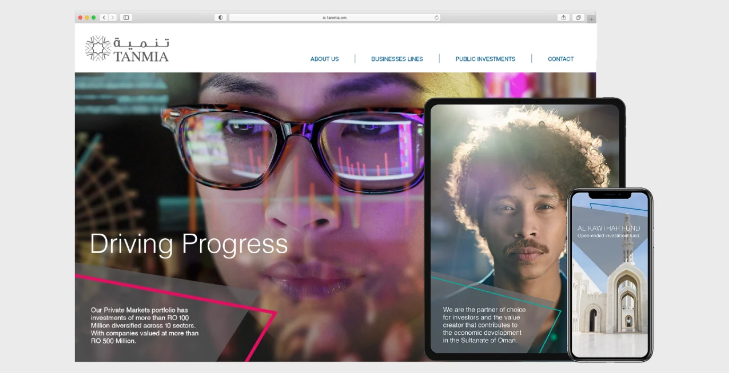Click the tablet's partner of choice text
Viewport: 729px width, 373px height.
click(x=484, y=325)
